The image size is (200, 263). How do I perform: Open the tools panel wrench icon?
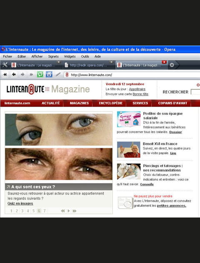5,65
